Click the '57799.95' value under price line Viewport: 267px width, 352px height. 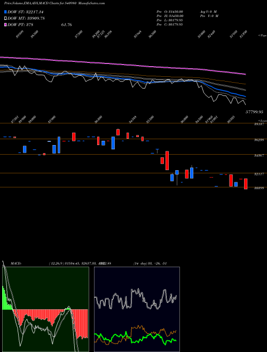[254, 111]
